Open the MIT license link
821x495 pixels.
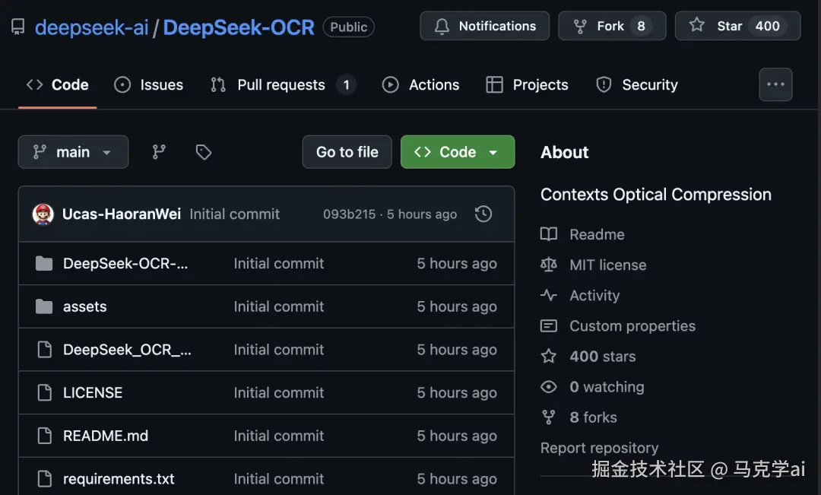click(x=607, y=265)
